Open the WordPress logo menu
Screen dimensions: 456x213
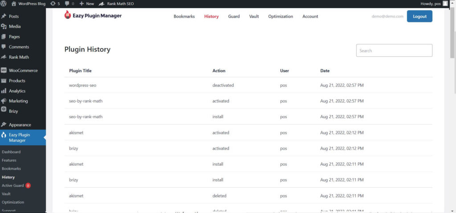click(4, 4)
